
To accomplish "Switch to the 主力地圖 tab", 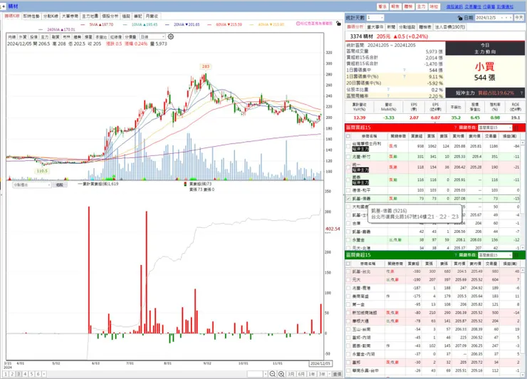I will [90, 16].
